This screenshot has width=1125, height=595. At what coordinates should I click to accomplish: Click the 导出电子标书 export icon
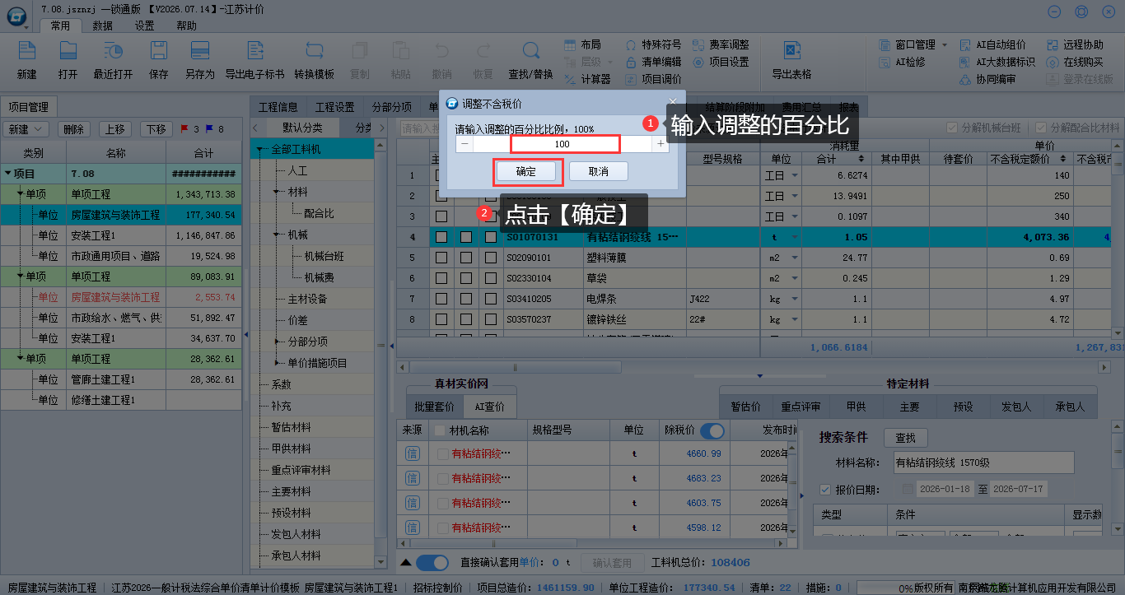[254, 50]
